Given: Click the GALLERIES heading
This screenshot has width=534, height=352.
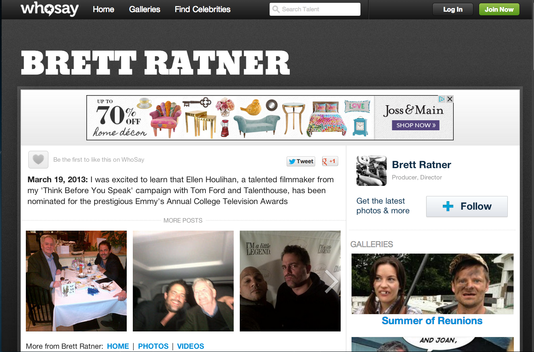Looking at the screenshot, I should pyautogui.click(x=372, y=244).
